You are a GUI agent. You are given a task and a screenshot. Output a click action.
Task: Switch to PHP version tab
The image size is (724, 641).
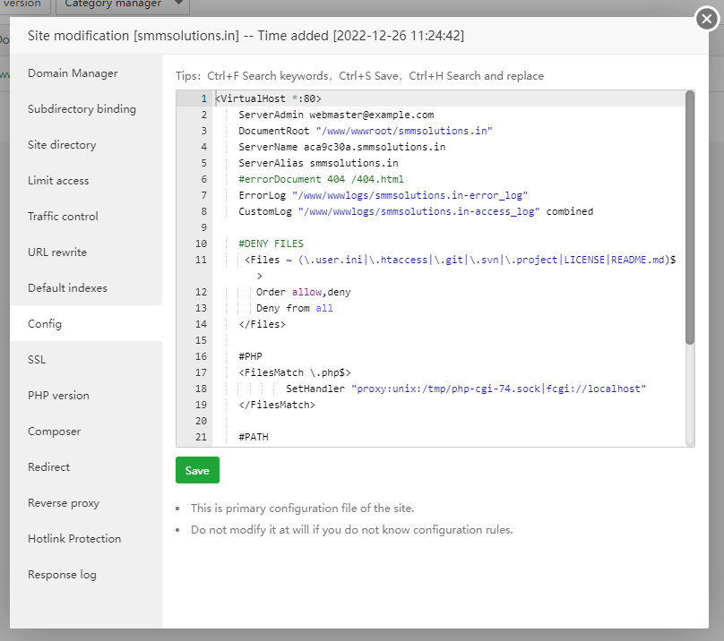(58, 396)
